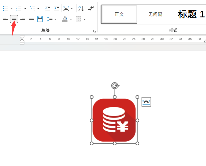Expand Asian layout dropdown arrow
Image resolution: width=206 pixels, height=166 pixels.
[71, 8]
